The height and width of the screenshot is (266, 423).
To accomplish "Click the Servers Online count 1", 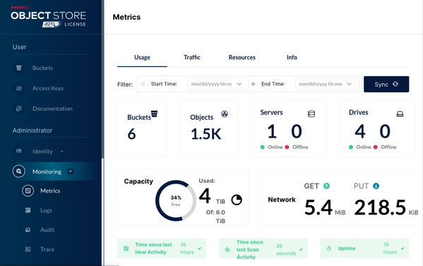I will pos(272,131).
